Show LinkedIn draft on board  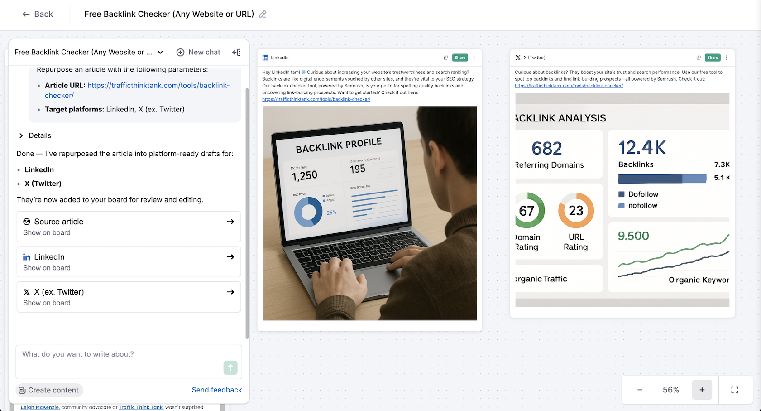(129, 262)
